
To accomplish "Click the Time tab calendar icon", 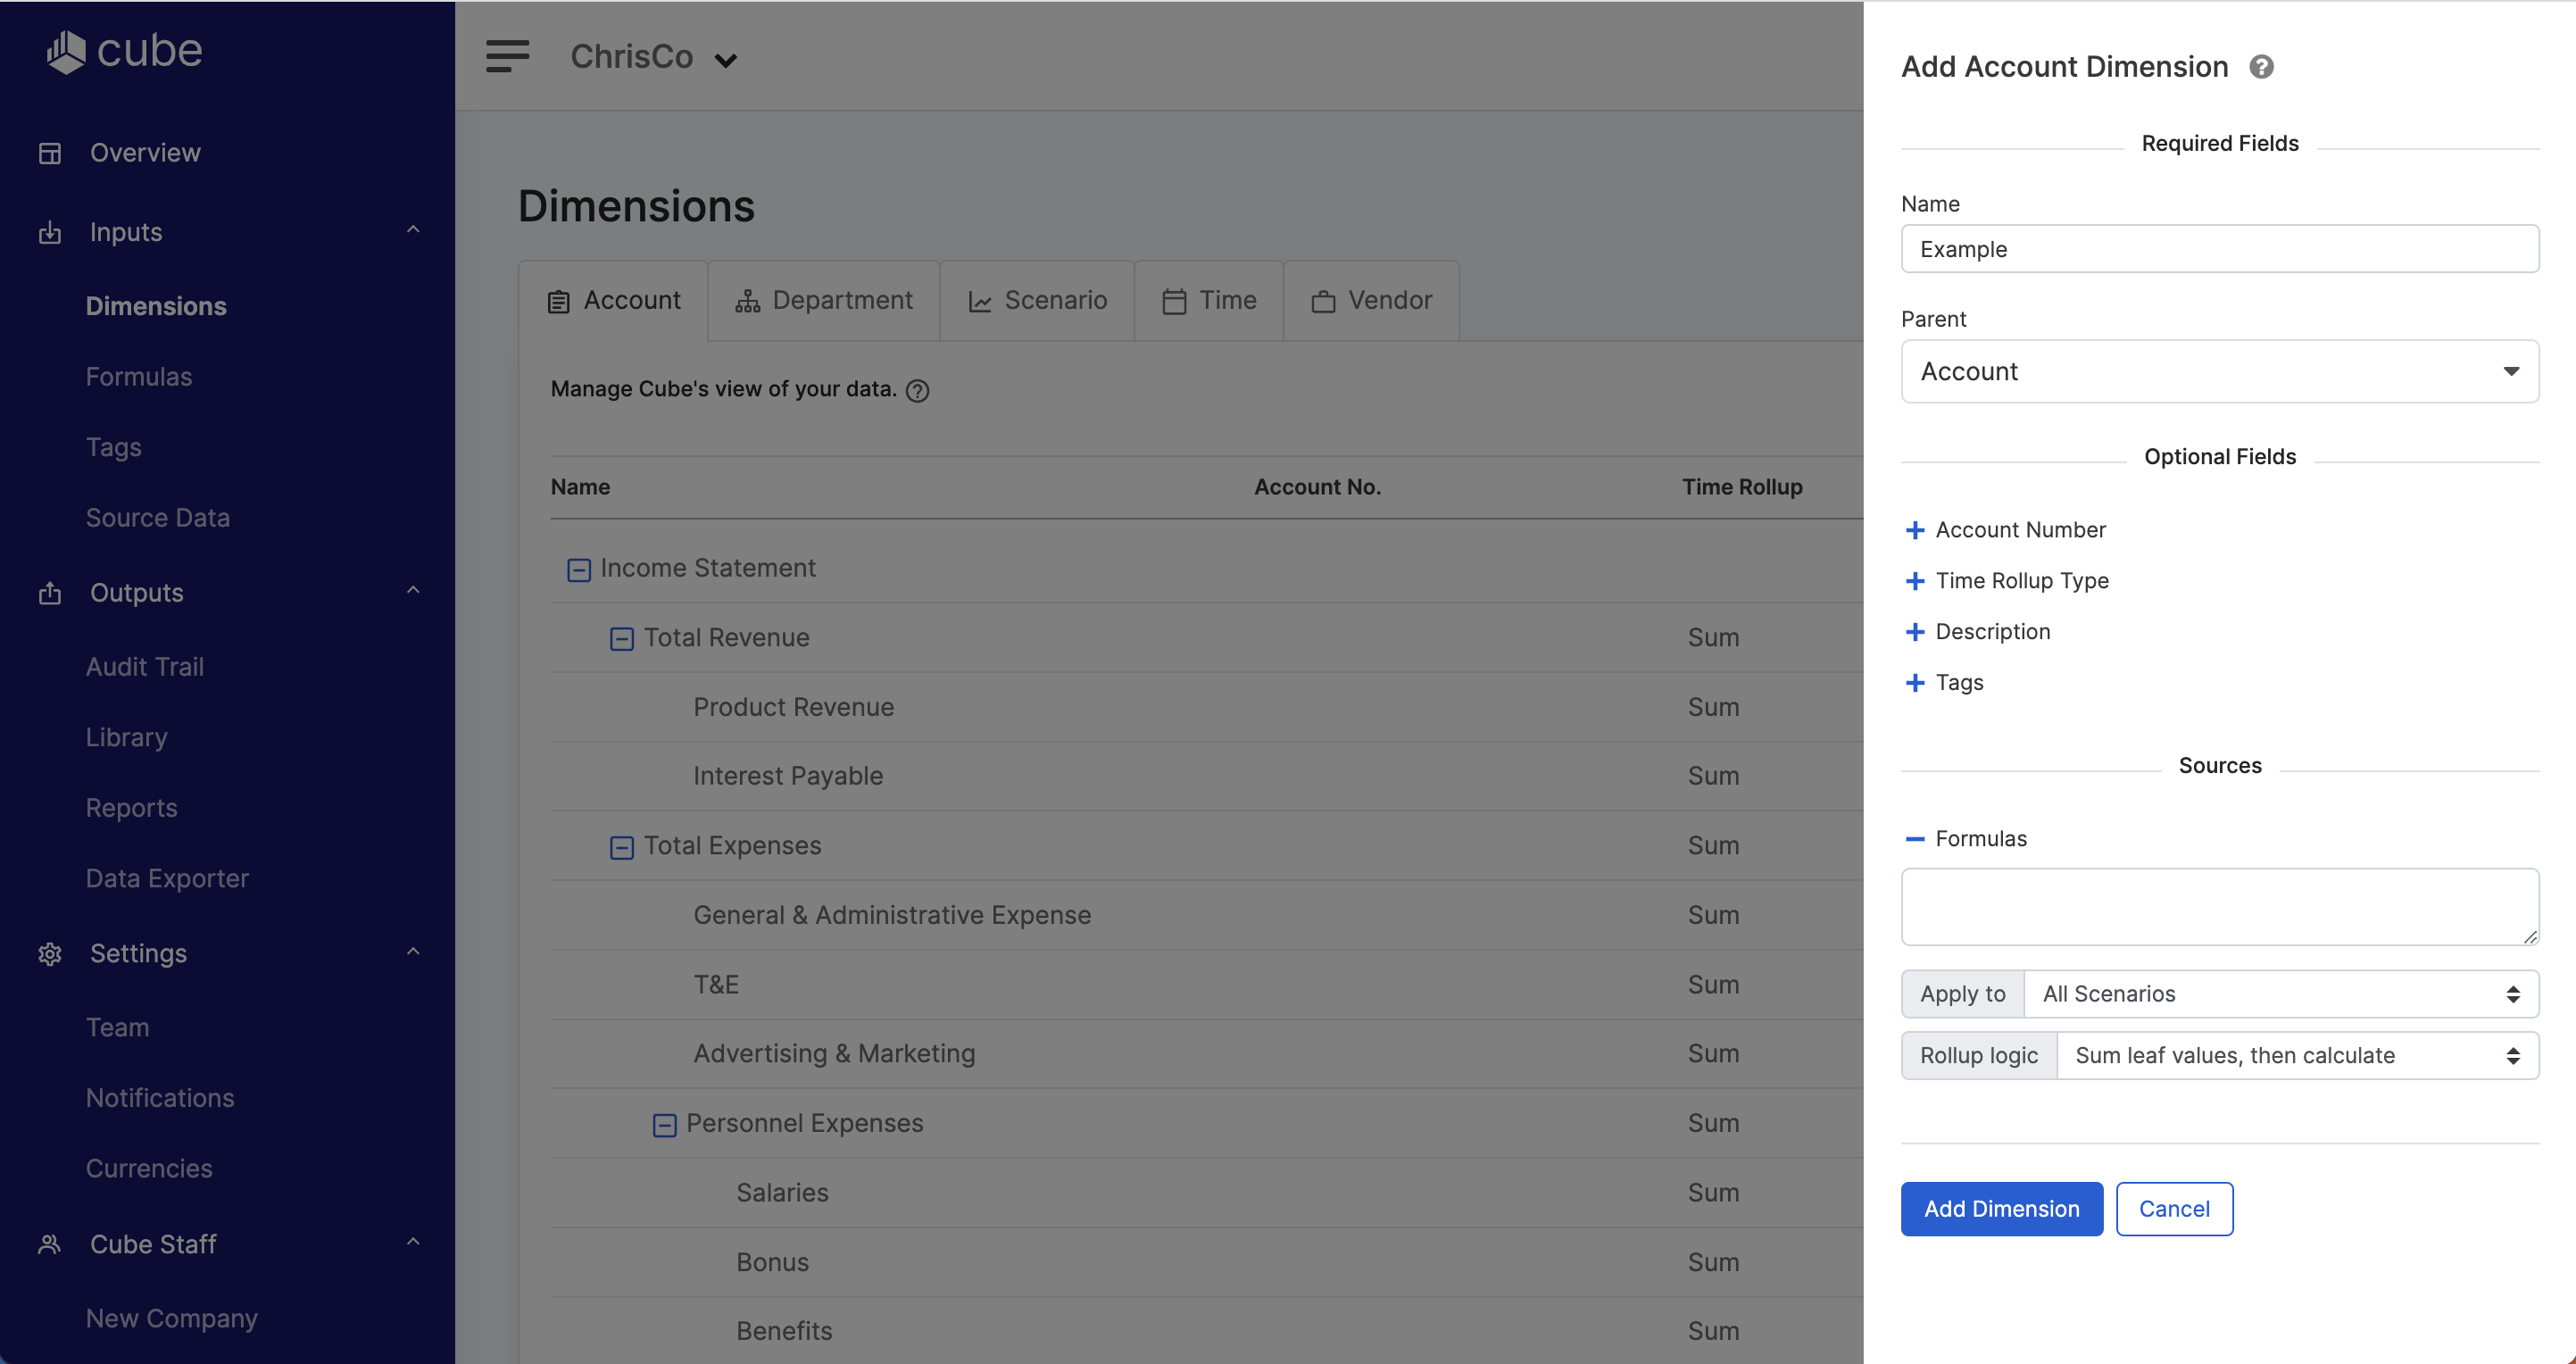I will click(1174, 301).
